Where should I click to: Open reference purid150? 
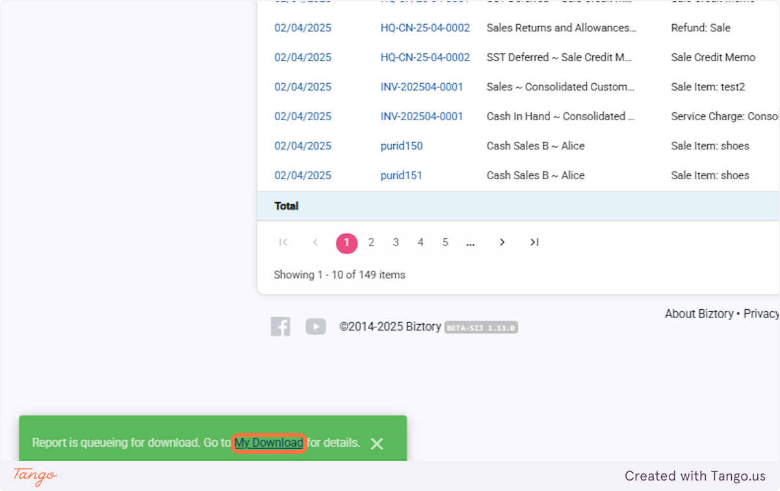pos(402,146)
